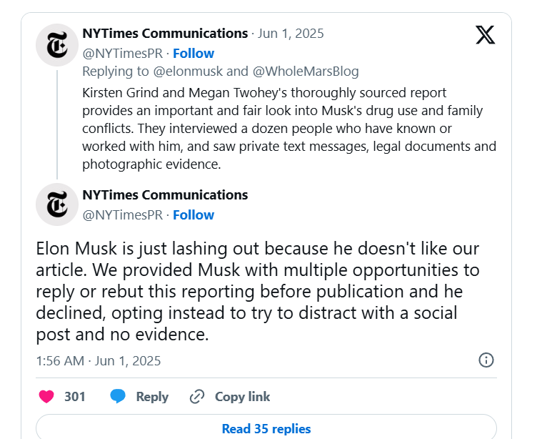Viewport: 537px width, 439px height.
Task: Click the Reply text label
Action: [x=152, y=396]
